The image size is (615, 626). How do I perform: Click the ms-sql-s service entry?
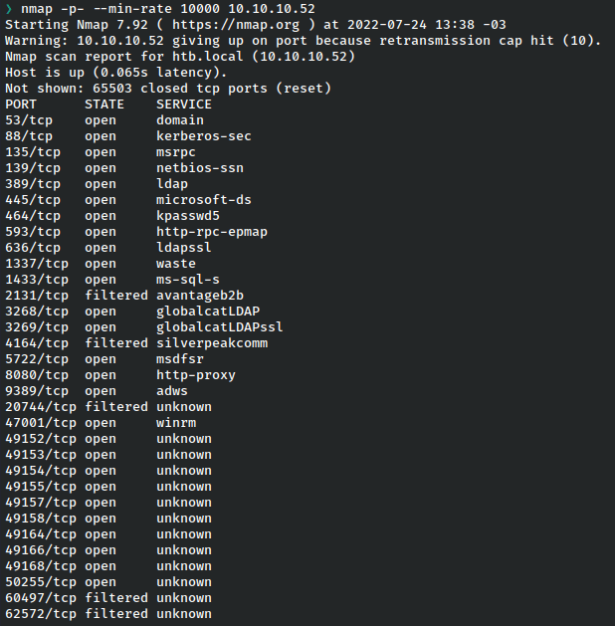pos(188,280)
